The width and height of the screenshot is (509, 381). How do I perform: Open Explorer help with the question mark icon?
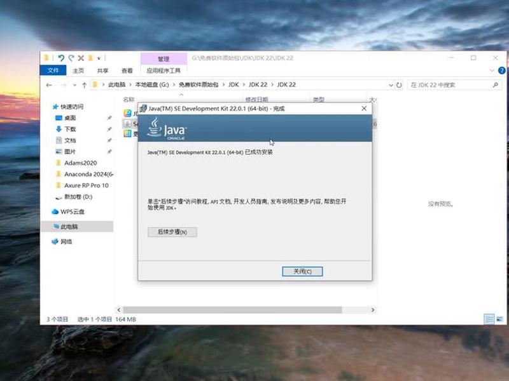(501, 70)
